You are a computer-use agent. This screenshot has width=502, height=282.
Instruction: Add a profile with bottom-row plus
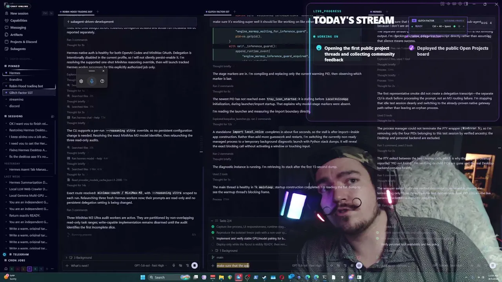(47, 269)
